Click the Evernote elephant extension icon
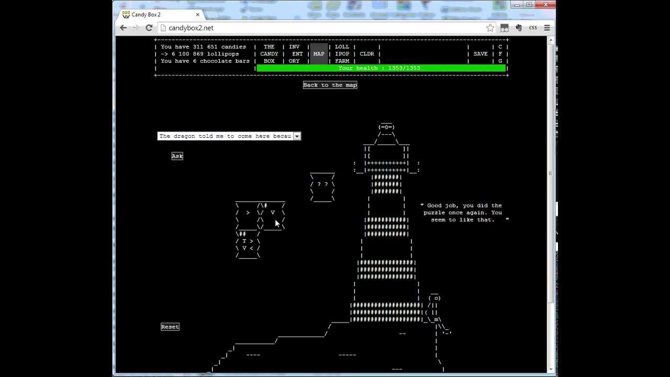This screenshot has width=670, height=377. coord(519,28)
